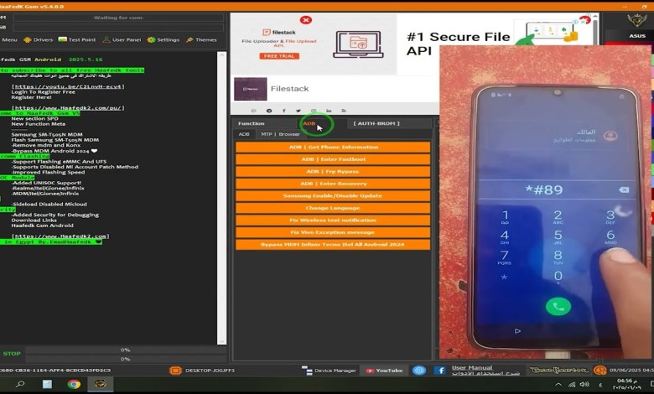Open the www.Haafedk2.com link near the log bottom
This screenshot has height=394, width=654.
pyautogui.click(x=60, y=236)
